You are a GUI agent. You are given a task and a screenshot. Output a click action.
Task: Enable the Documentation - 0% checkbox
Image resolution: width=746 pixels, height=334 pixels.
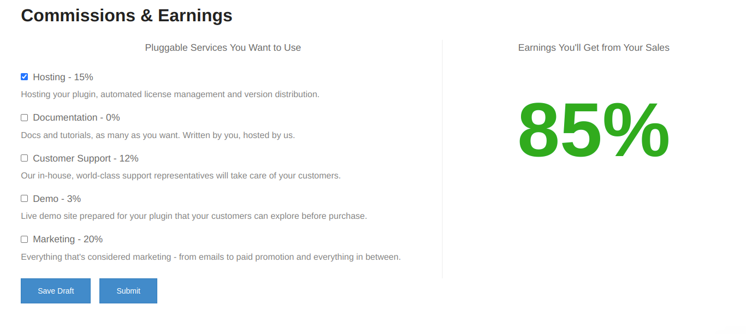pos(24,117)
